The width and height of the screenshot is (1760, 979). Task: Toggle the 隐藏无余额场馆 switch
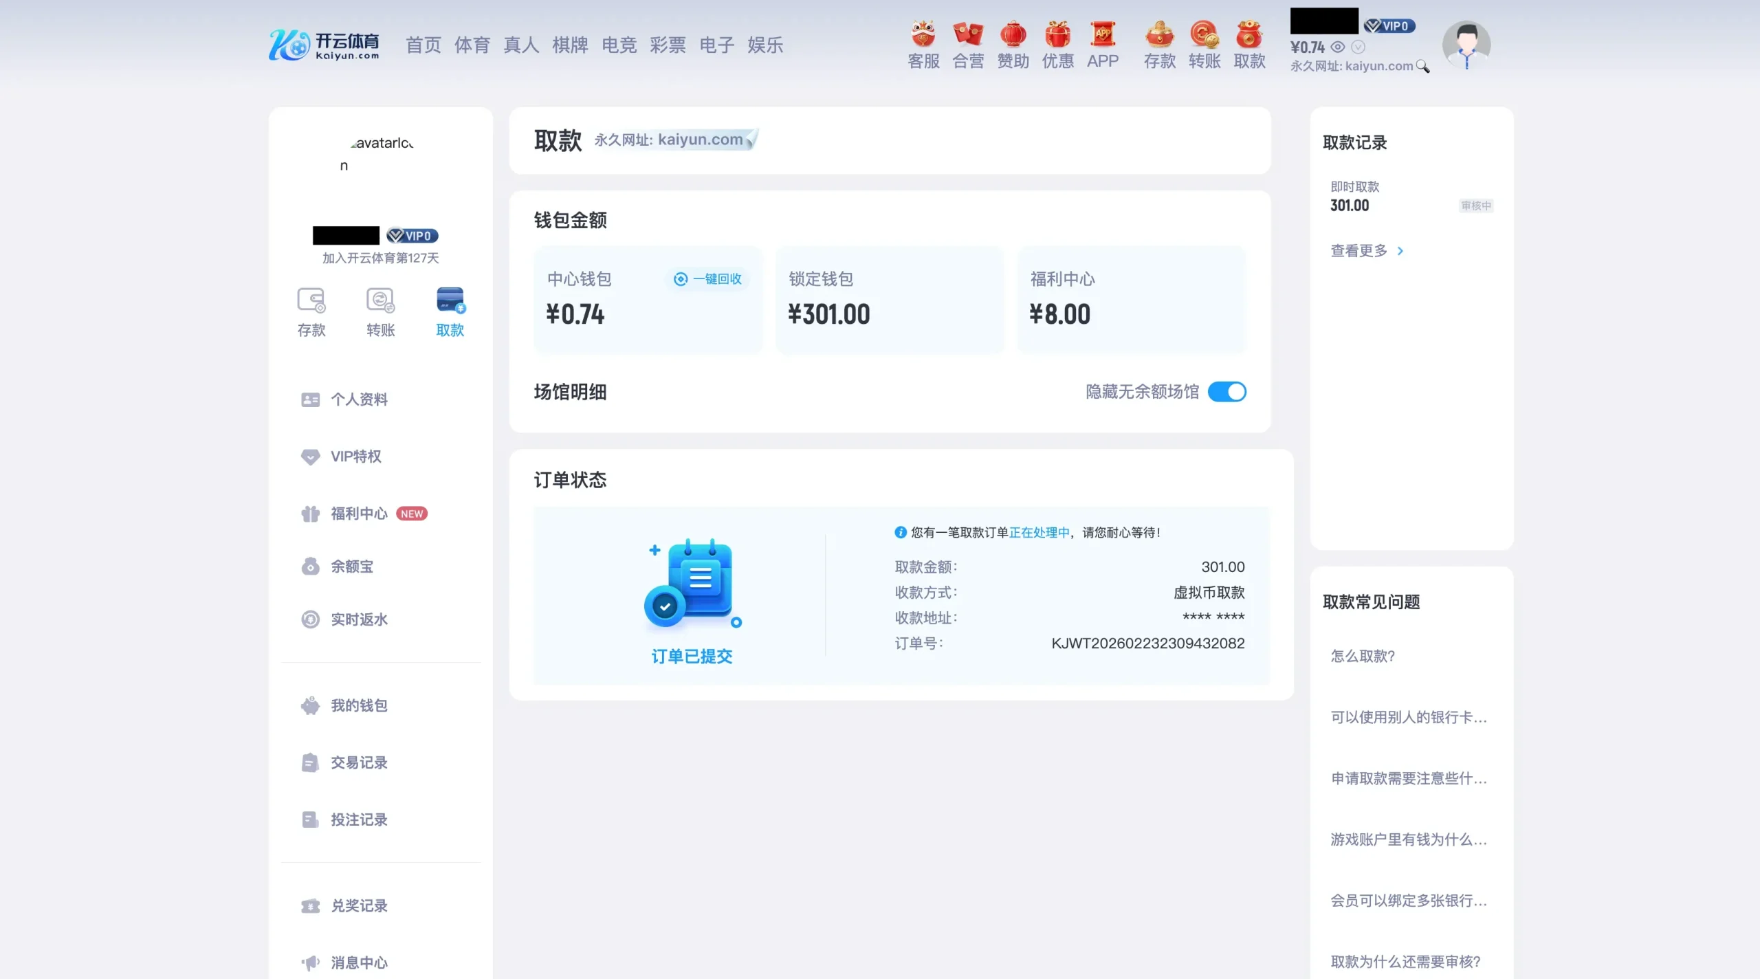(1226, 392)
